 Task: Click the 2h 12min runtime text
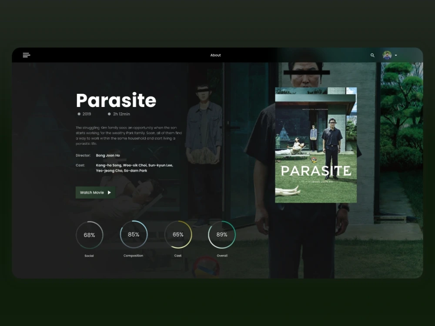coord(121,114)
